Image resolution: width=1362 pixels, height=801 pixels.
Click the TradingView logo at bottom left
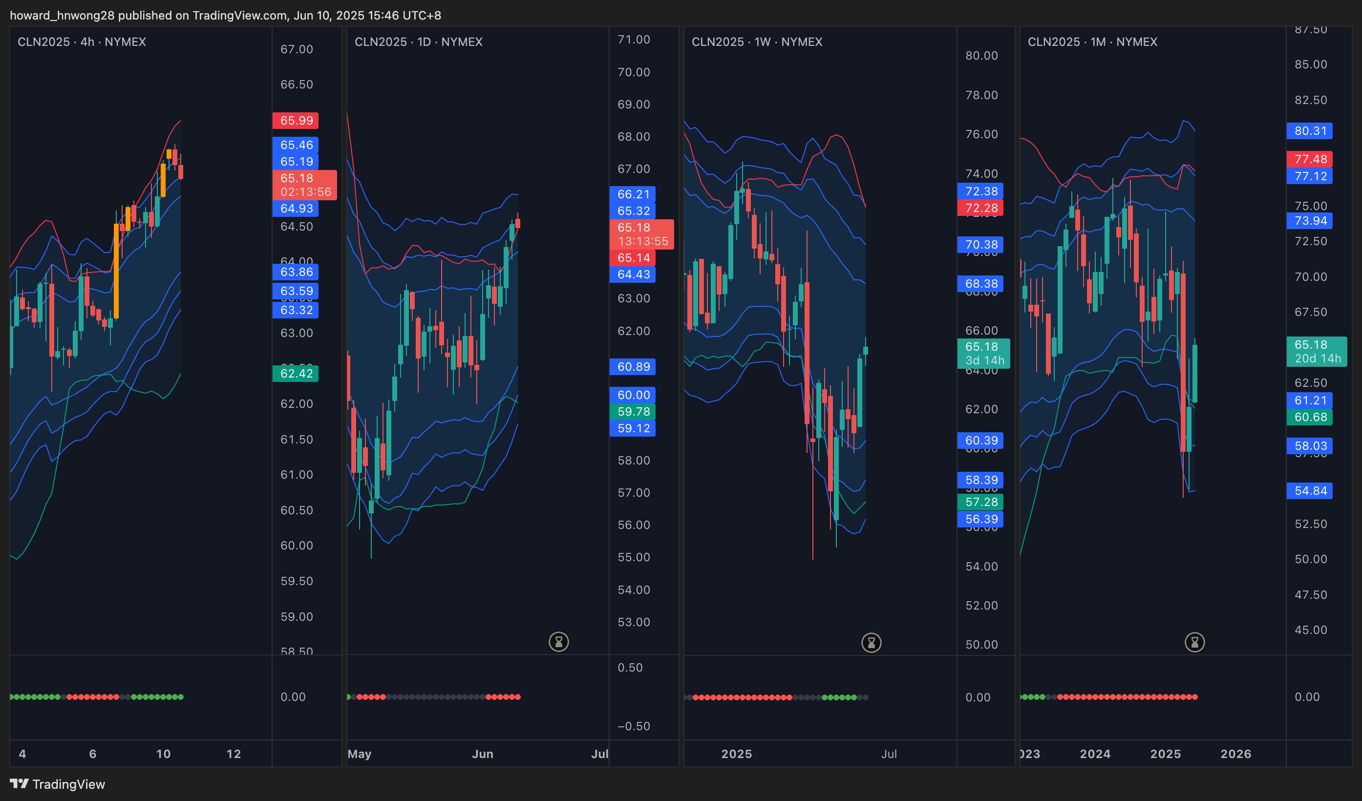pos(57,784)
